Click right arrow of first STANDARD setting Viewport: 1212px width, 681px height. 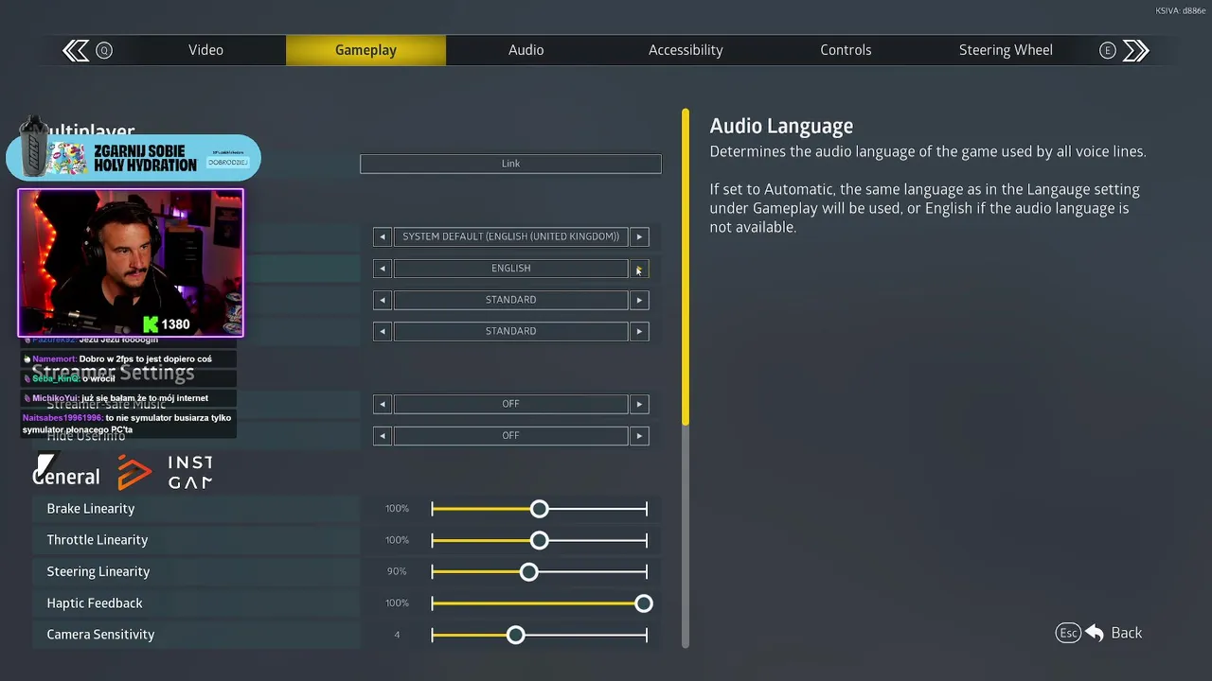639,300
